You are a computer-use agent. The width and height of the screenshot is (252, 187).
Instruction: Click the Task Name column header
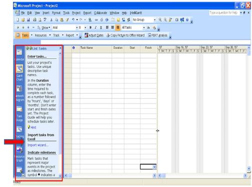point(95,48)
